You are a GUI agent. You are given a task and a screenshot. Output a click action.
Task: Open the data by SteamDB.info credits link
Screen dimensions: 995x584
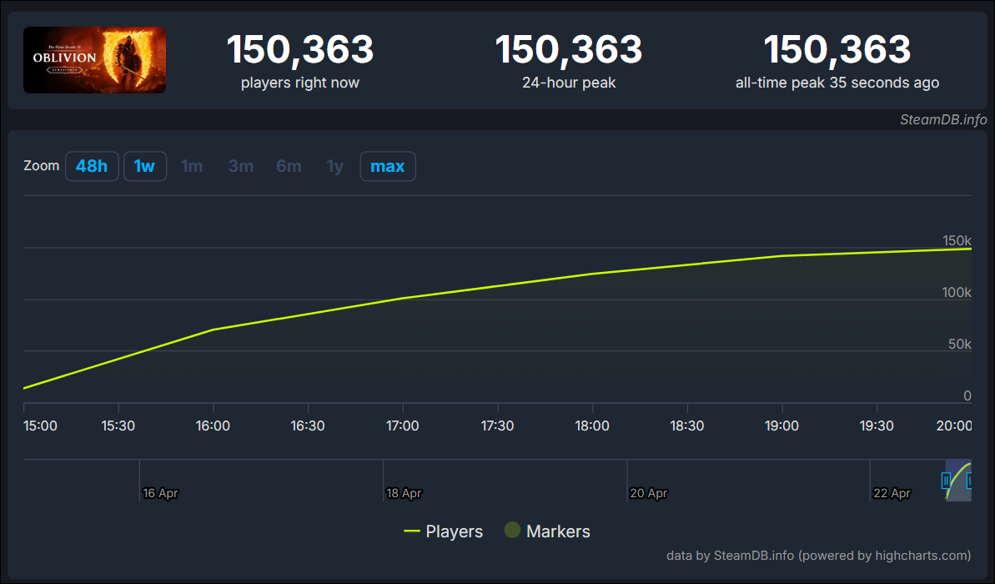pyautogui.click(x=818, y=556)
